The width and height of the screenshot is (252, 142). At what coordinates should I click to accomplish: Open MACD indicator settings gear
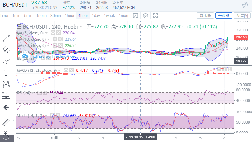[66, 70]
